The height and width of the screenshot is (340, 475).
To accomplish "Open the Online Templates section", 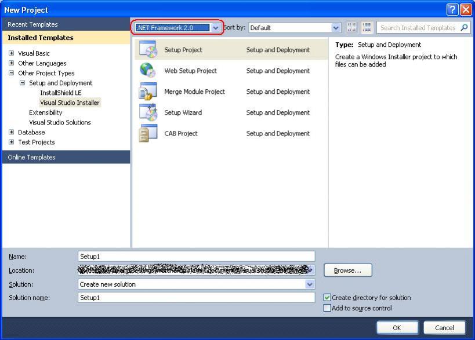I will point(66,157).
